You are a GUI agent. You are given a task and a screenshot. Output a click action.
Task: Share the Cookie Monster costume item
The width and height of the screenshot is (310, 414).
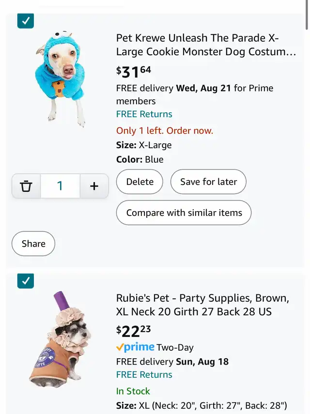[x=33, y=244]
